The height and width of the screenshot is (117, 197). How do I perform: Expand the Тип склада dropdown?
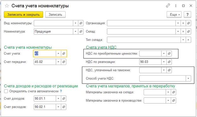click(x=183, y=40)
